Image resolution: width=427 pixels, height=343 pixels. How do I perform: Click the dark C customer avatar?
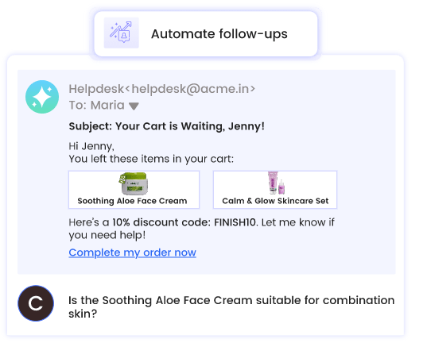[36, 303]
